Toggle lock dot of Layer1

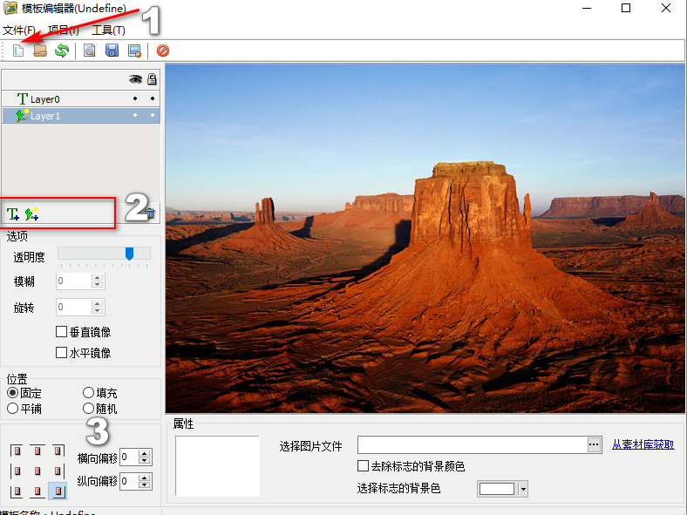click(x=153, y=115)
